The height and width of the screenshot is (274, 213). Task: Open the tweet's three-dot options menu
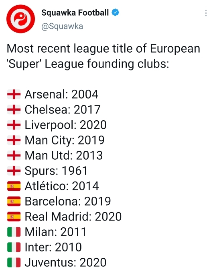pos(206,13)
